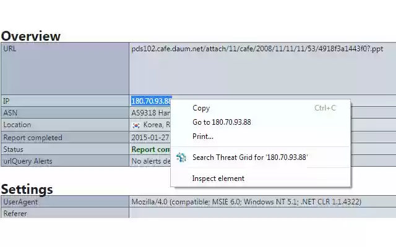Click the 2015-01-27 report date value

tap(150, 138)
